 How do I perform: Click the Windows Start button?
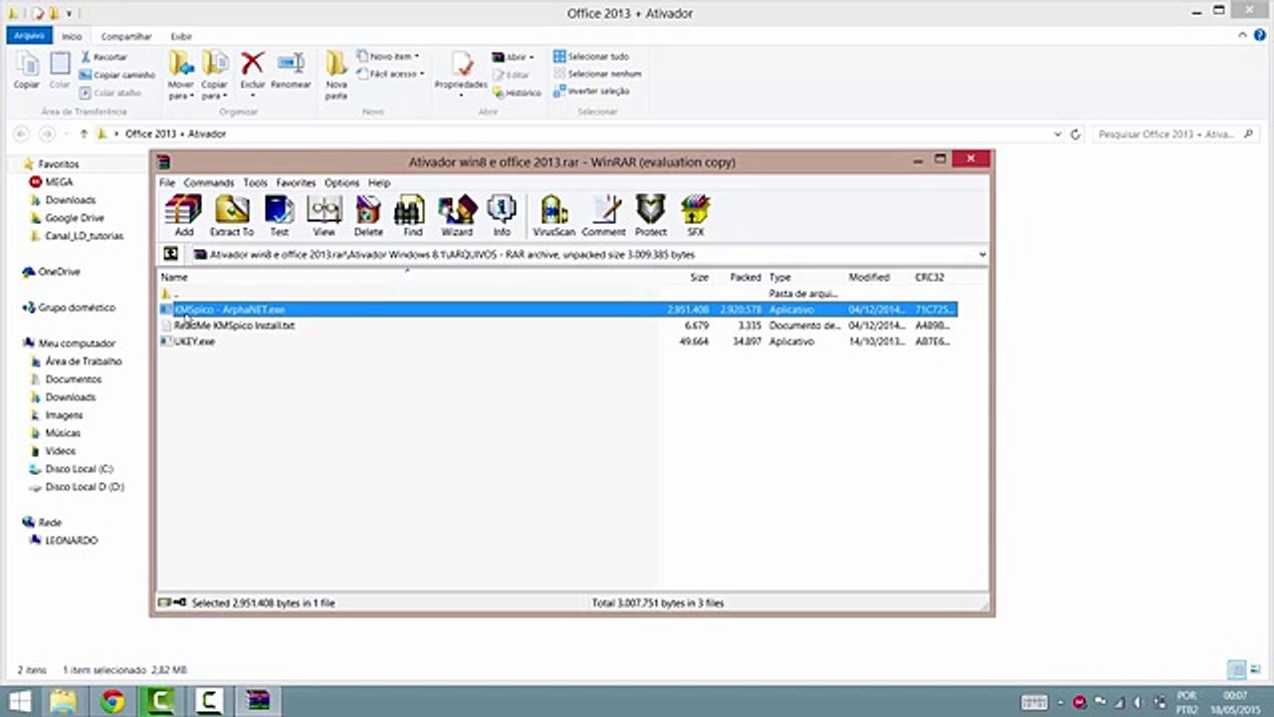pyautogui.click(x=19, y=701)
